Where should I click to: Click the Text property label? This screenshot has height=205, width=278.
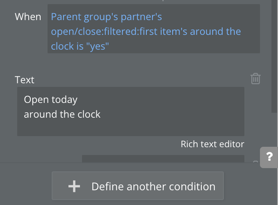coord(25,80)
